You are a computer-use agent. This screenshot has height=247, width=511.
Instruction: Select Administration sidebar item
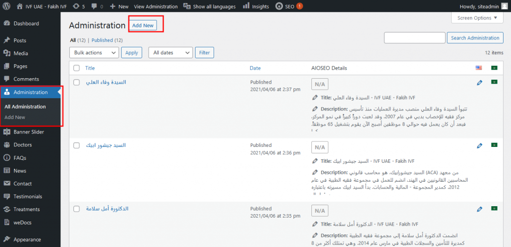click(x=30, y=92)
